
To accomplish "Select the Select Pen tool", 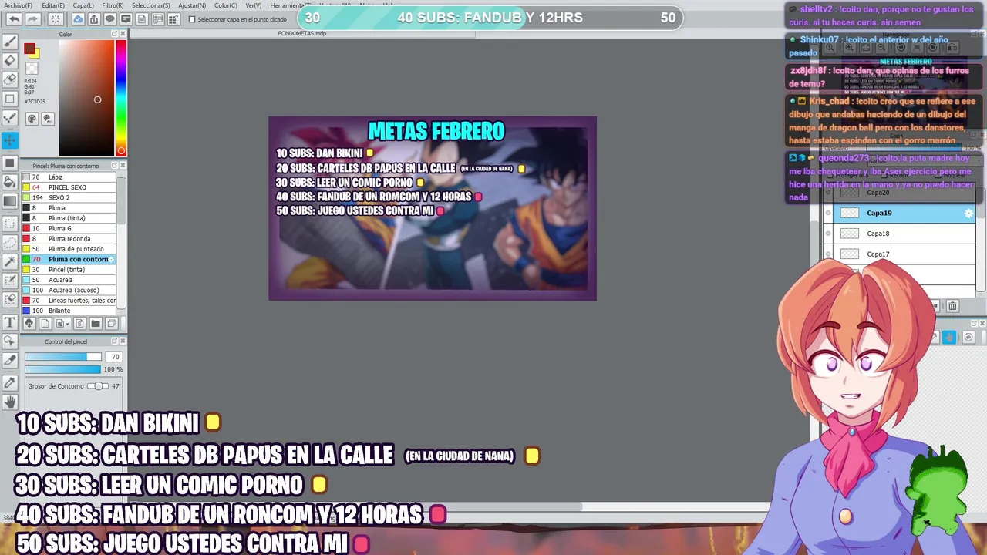I will 10,281.
